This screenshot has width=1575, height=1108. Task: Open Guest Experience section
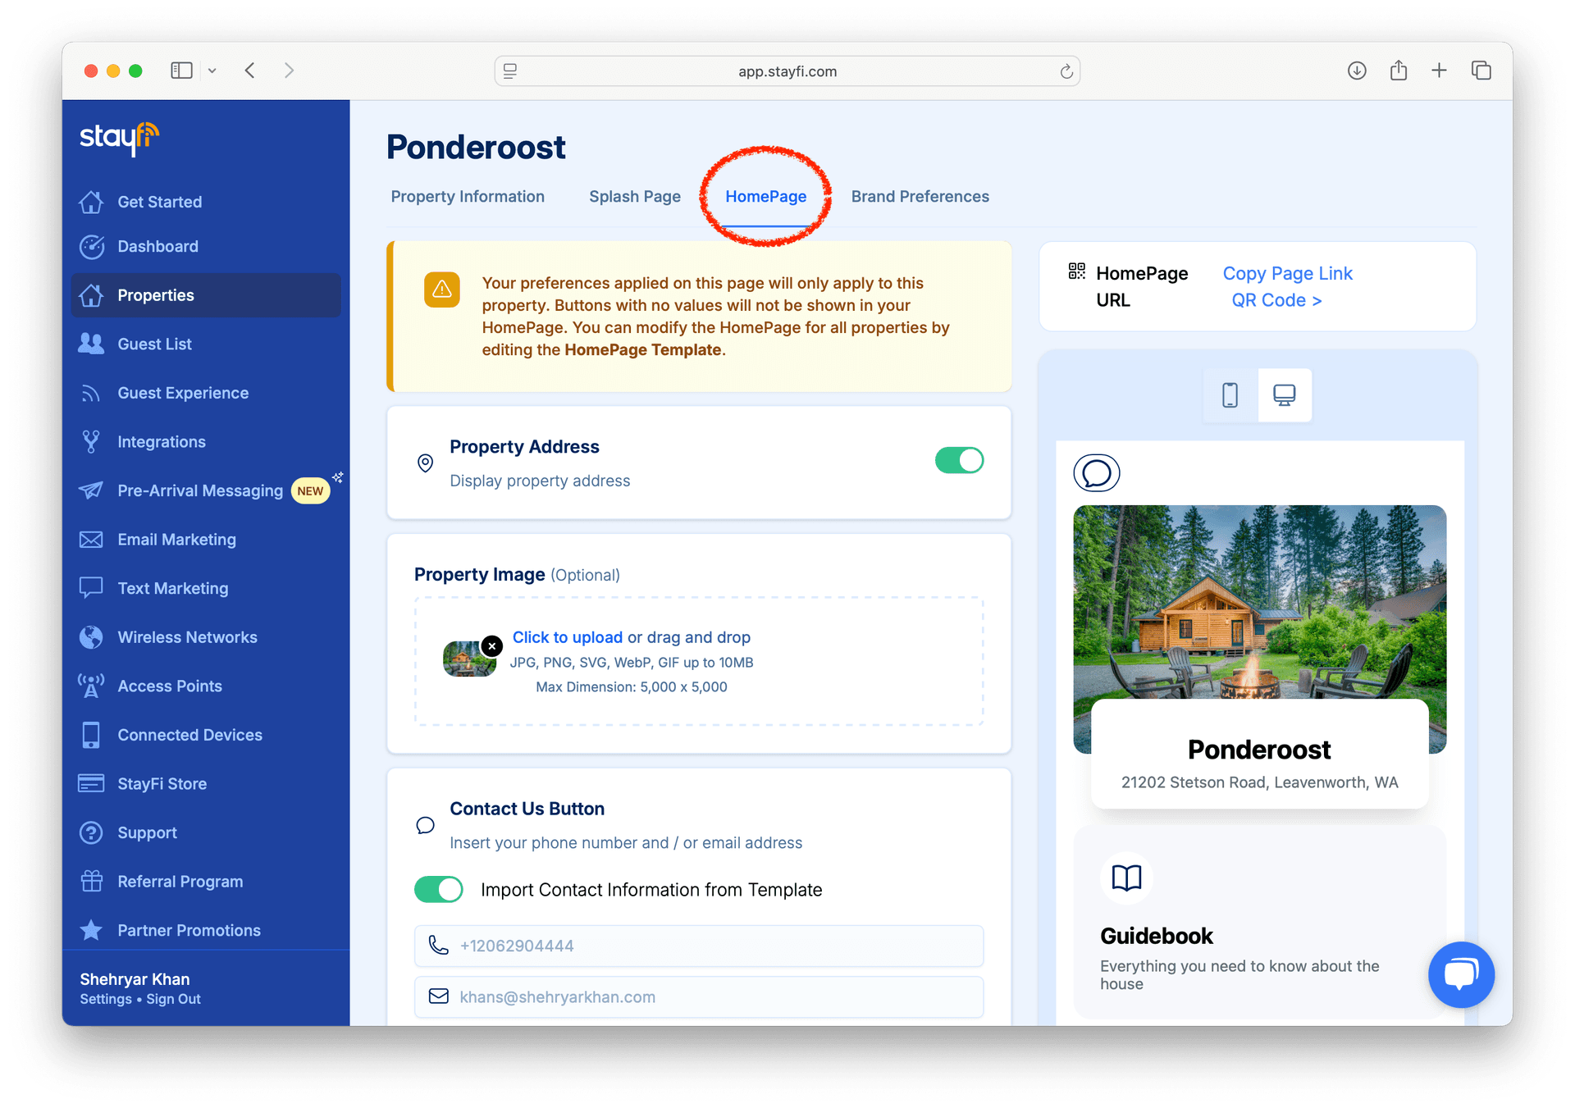pos(183,393)
